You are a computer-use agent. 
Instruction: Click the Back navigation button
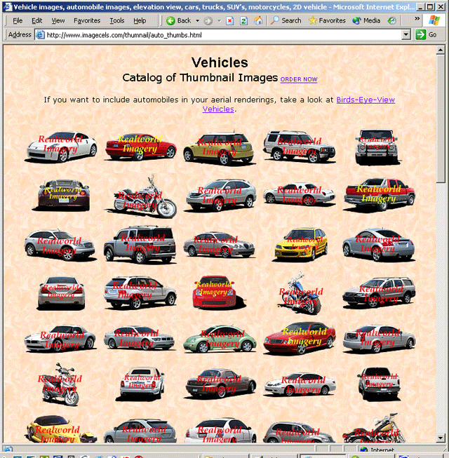point(178,21)
